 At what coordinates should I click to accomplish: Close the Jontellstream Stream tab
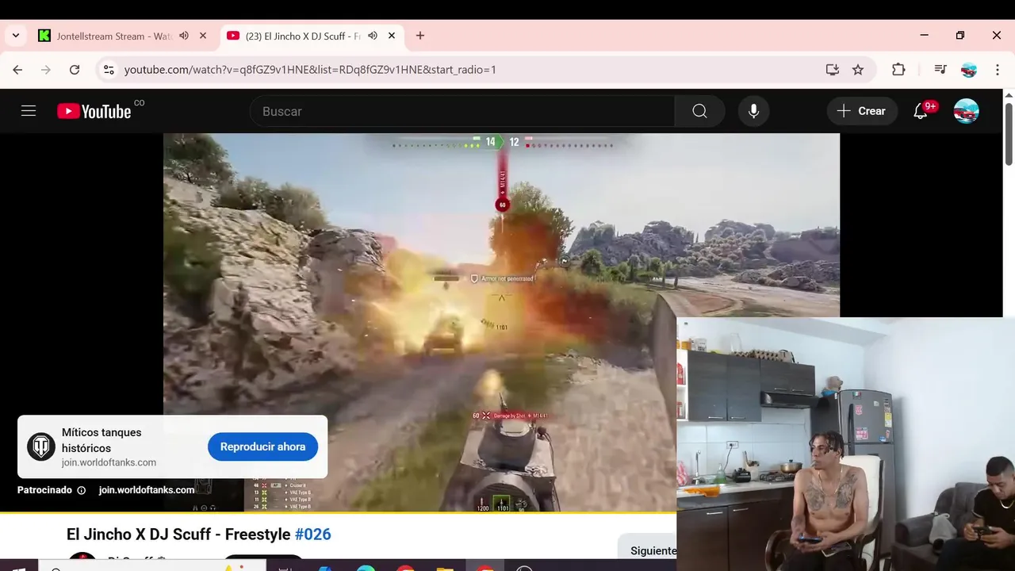coord(203,36)
